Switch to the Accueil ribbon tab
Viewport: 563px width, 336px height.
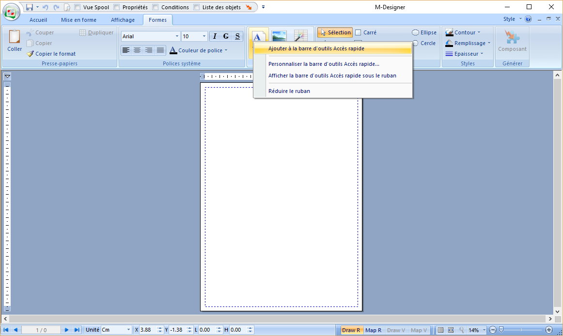click(x=38, y=20)
